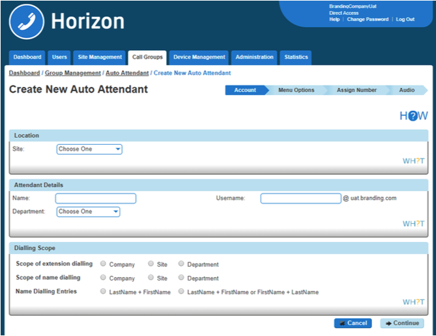
Task: Open the Statistics tab
Action: [x=296, y=57]
